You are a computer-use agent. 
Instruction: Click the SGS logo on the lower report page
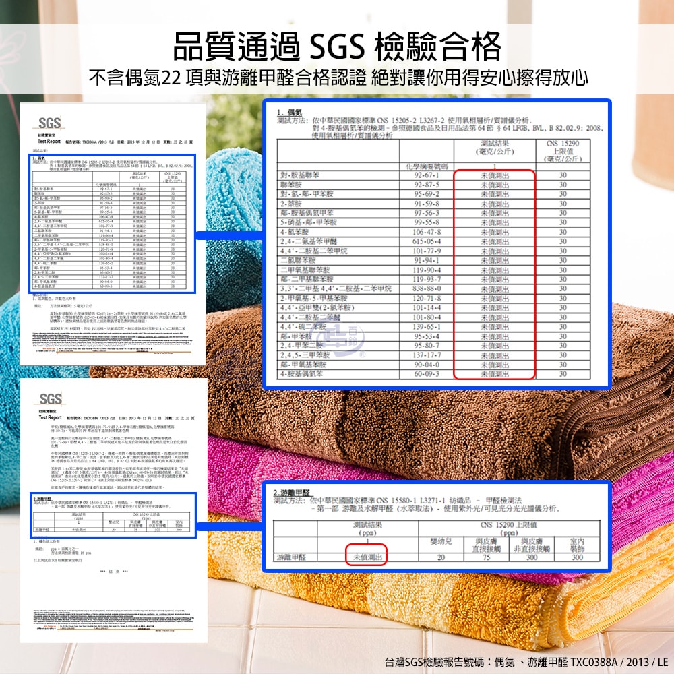tap(51, 399)
